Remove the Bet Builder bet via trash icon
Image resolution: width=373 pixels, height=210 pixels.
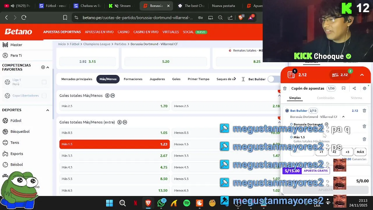tap(364, 111)
